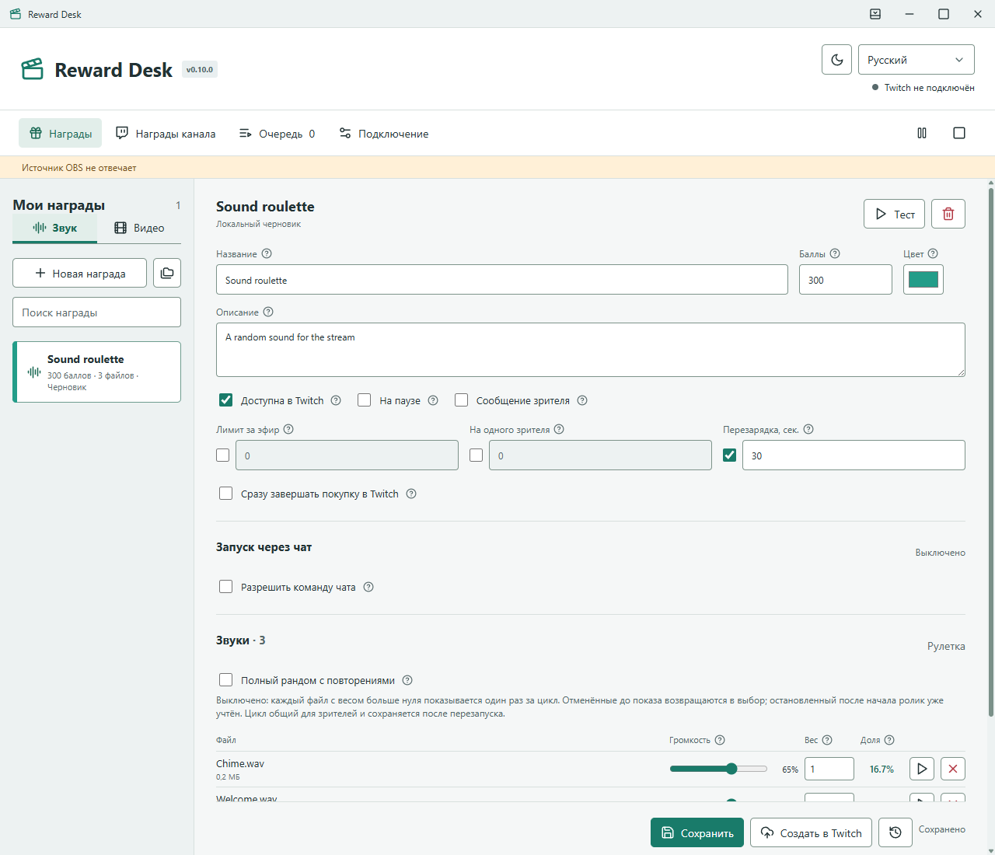Viewport: 995px width, 855px height.
Task: Show help for Описание field
Action: point(268,312)
